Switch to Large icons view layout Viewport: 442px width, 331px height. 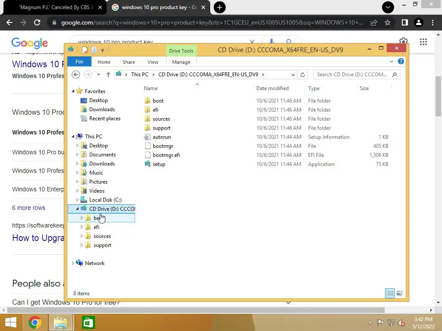(399, 293)
